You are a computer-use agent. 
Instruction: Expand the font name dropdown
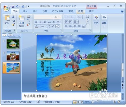(53, 17)
